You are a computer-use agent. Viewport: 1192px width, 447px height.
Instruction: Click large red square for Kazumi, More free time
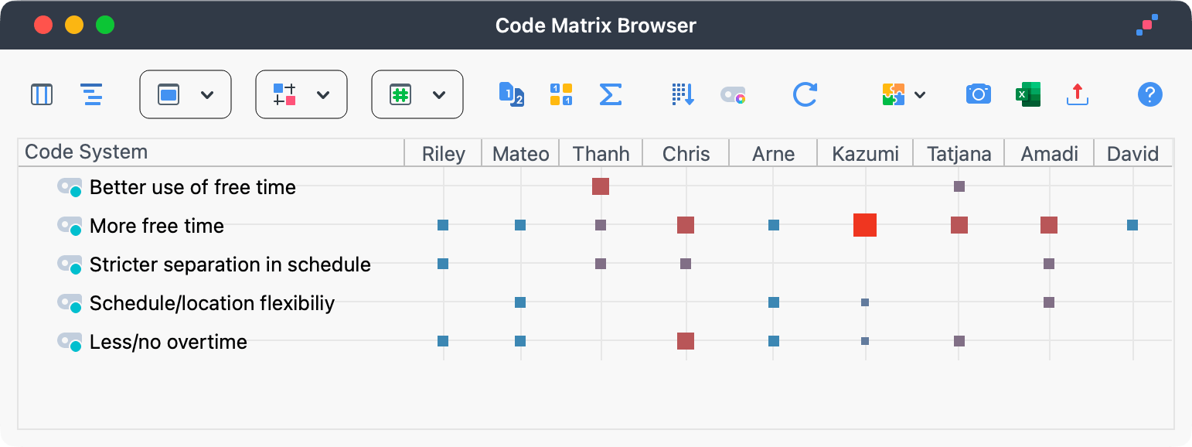[x=865, y=225]
